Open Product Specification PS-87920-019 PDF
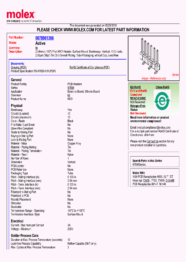Screen dimensions: 186x262 point(33,71)
